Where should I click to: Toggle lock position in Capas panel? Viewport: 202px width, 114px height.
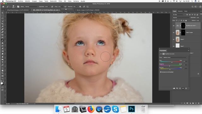[x=181, y=20]
